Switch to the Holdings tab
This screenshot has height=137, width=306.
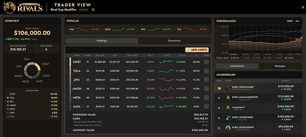(x=102, y=41)
